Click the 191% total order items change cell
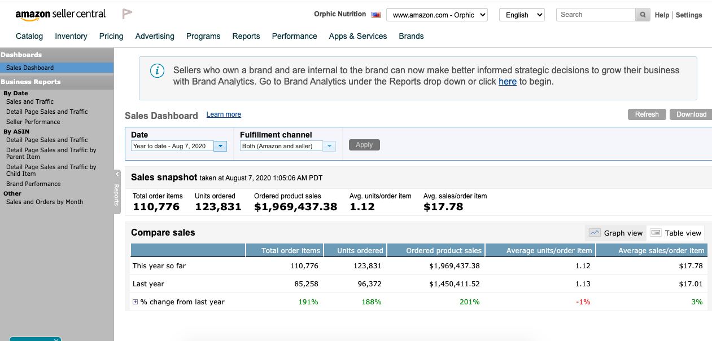This screenshot has height=341, width=712. (x=308, y=302)
